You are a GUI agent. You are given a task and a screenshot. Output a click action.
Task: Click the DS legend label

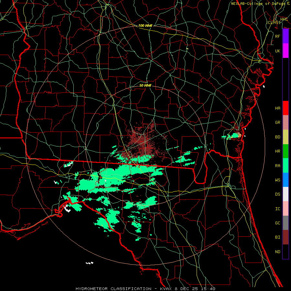coord(277,194)
